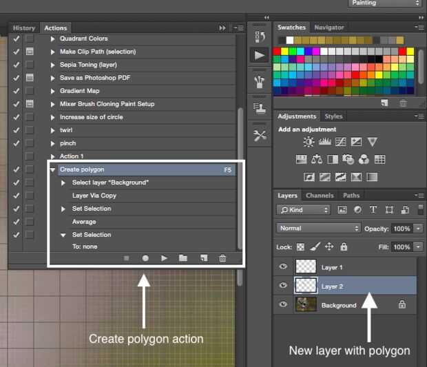Add a Color Lookup grid adjustment
Viewport: 427px width, 367px height.
point(379,159)
